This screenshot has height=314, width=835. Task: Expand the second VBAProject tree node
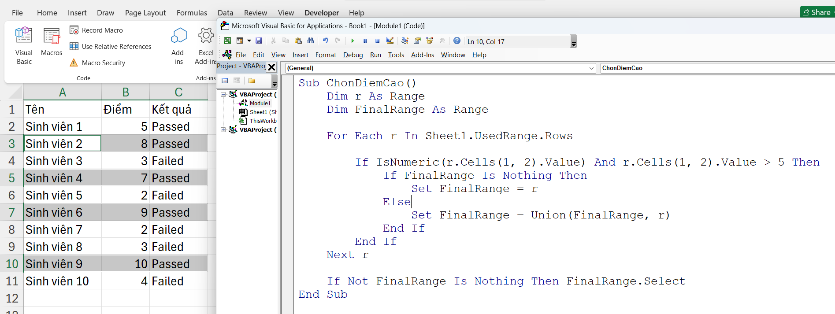click(223, 130)
